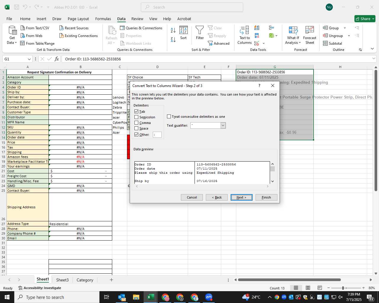The height and width of the screenshot is (303, 379).
Task: Check the Semicolon delimiter
Action: pos(136,117)
